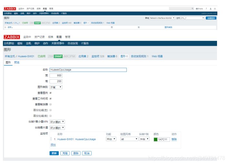
Task: Open Web 场景 link on the Huawei-SW01 page
Action: pos(157,56)
